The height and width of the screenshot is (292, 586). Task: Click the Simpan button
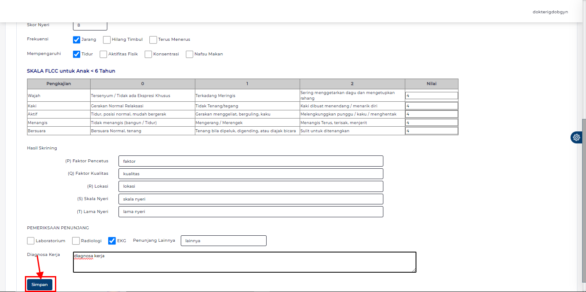coord(39,284)
